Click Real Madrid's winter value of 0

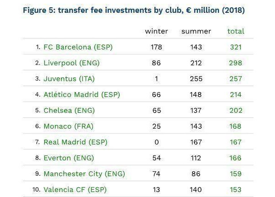click(156, 142)
